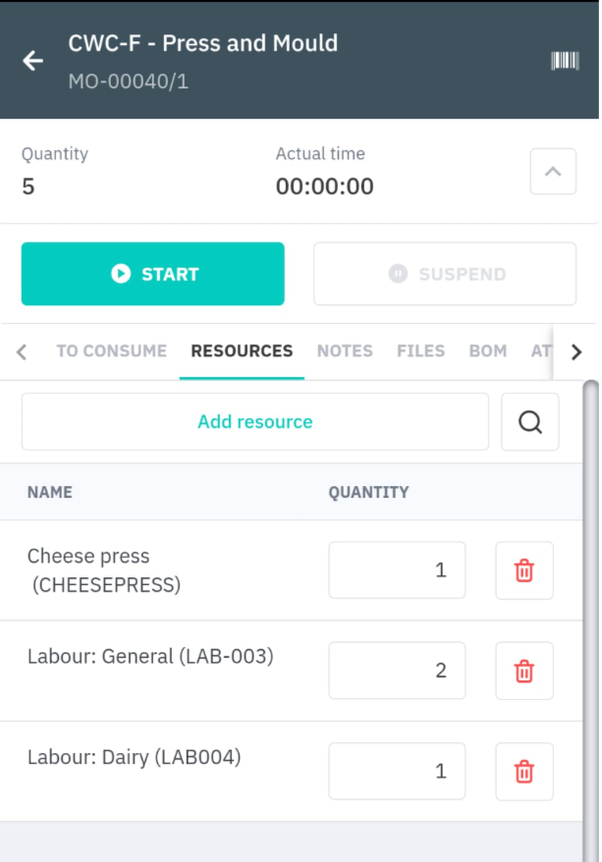The width and height of the screenshot is (602, 862).
Task: Click Add resource
Action: point(255,421)
